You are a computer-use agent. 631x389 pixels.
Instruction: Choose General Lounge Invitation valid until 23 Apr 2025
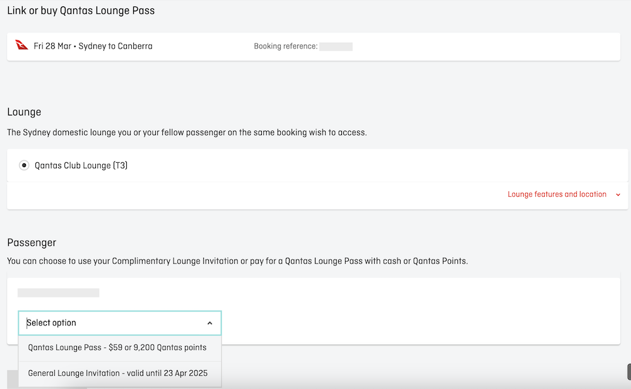coord(120,374)
